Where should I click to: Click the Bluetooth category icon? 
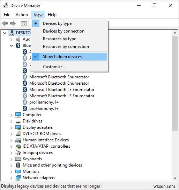pos(18,45)
